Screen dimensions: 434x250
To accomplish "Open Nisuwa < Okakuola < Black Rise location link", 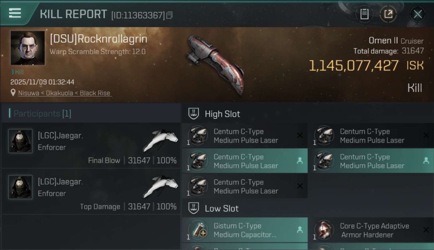I will coord(64,93).
